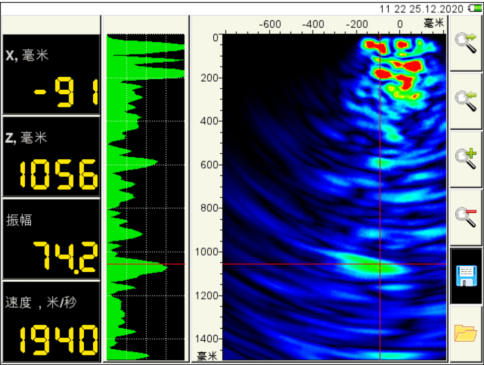Select the amplitude readout showing 74.2
The height and width of the screenshot is (365, 484).
pos(51,238)
